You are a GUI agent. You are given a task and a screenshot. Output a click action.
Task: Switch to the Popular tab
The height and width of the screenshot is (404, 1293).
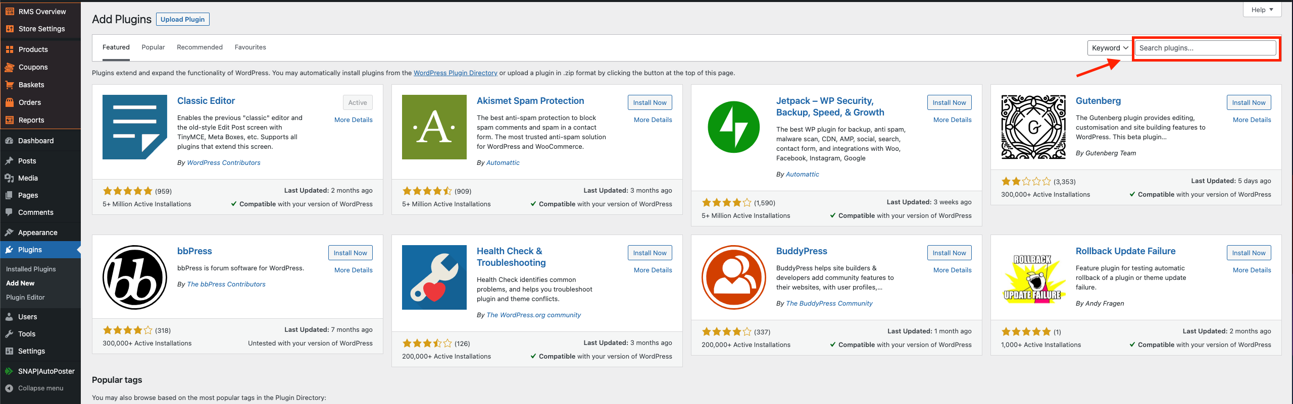point(153,47)
